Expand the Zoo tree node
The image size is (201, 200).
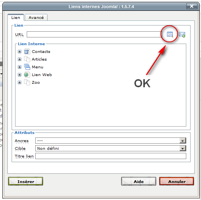(x=19, y=83)
